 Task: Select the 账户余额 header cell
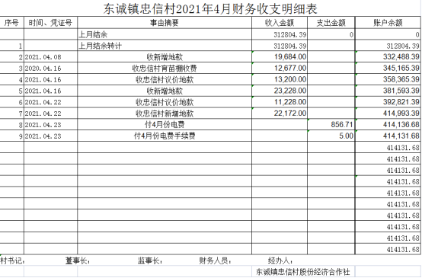pos(388,23)
